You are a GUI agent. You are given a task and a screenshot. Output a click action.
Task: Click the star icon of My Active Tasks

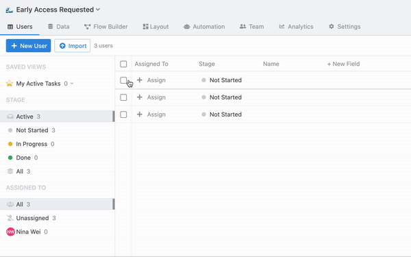[x=10, y=84]
